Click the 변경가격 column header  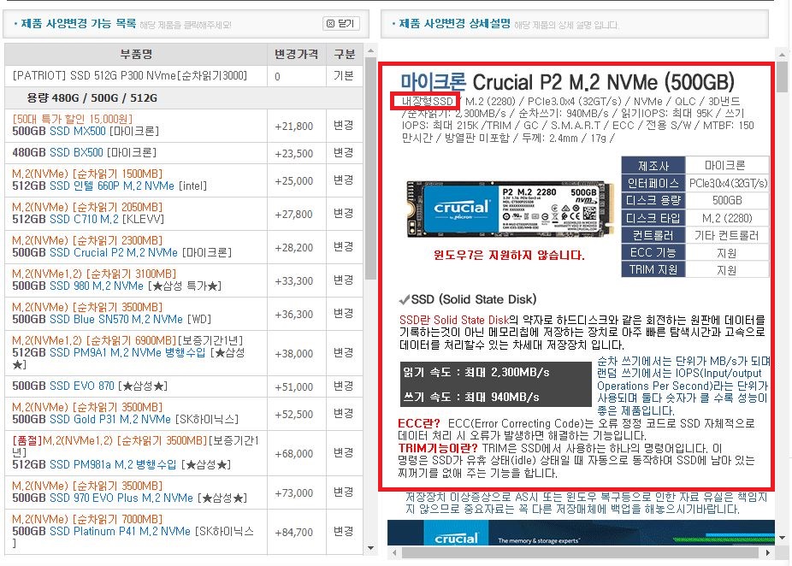pyautogui.click(x=297, y=54)
